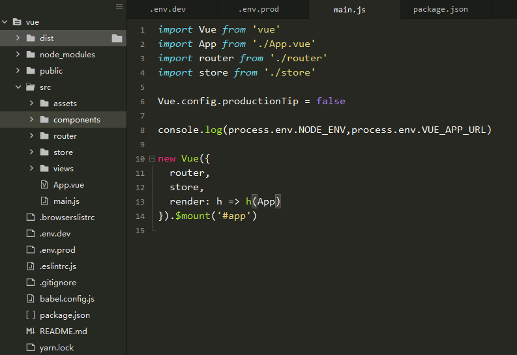
Task: Expand the router folder chevron
Action: (x=32, y=135)
